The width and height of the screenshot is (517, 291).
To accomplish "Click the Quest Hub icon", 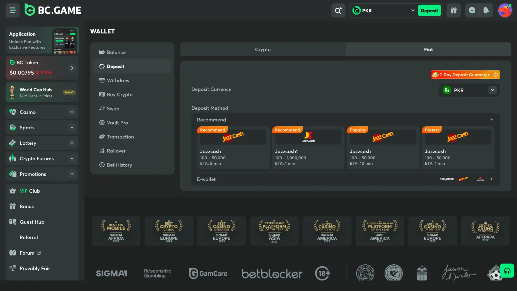I will coord(13,222).
